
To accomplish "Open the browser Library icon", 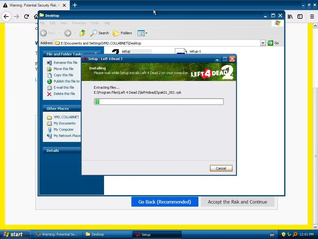I will point(290,16).
